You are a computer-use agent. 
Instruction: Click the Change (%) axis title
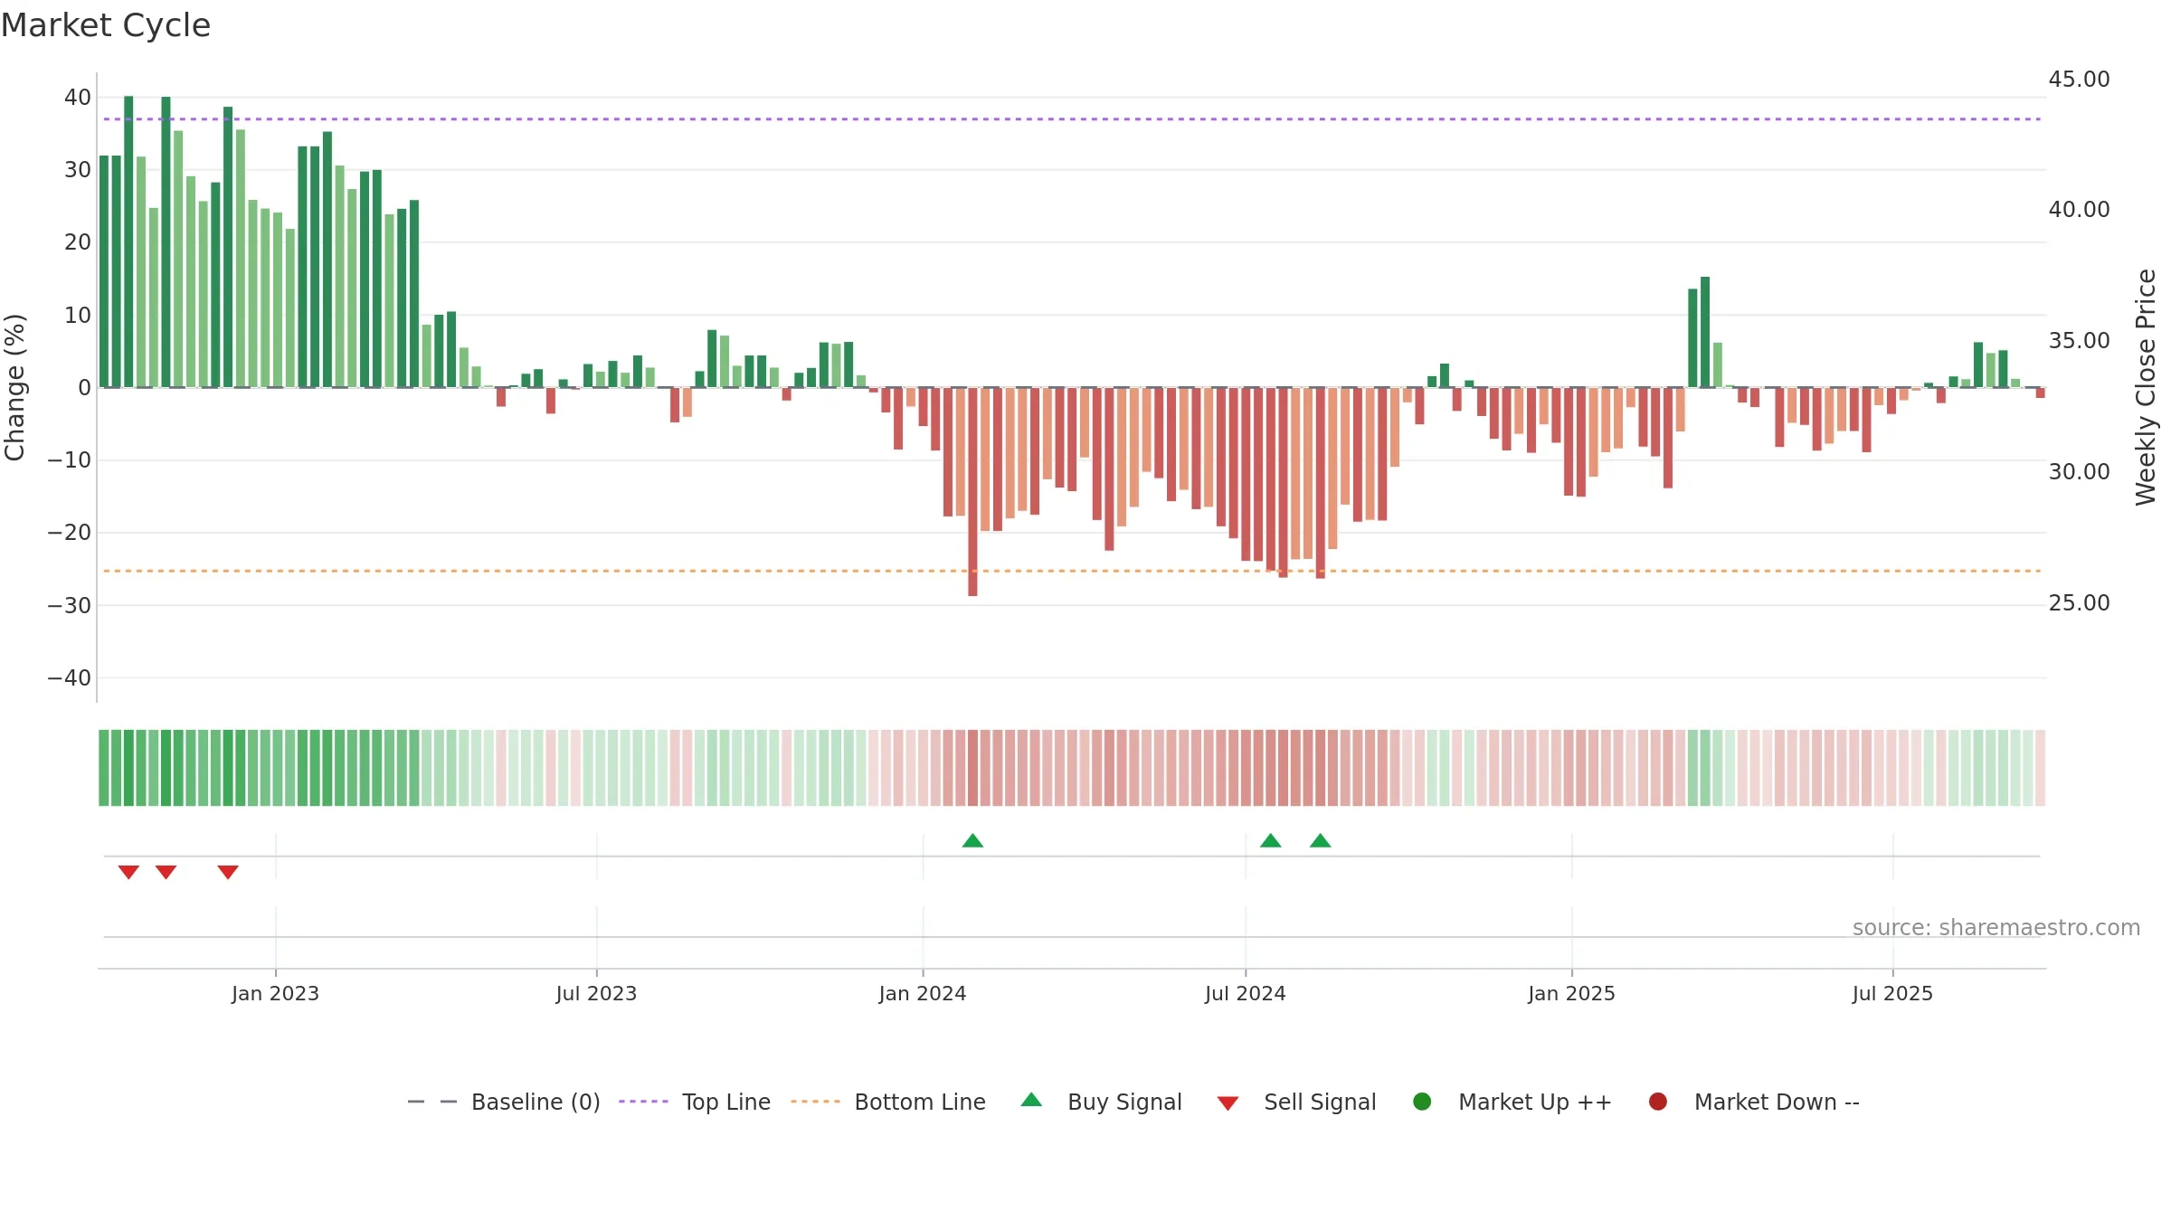point(14,387)
